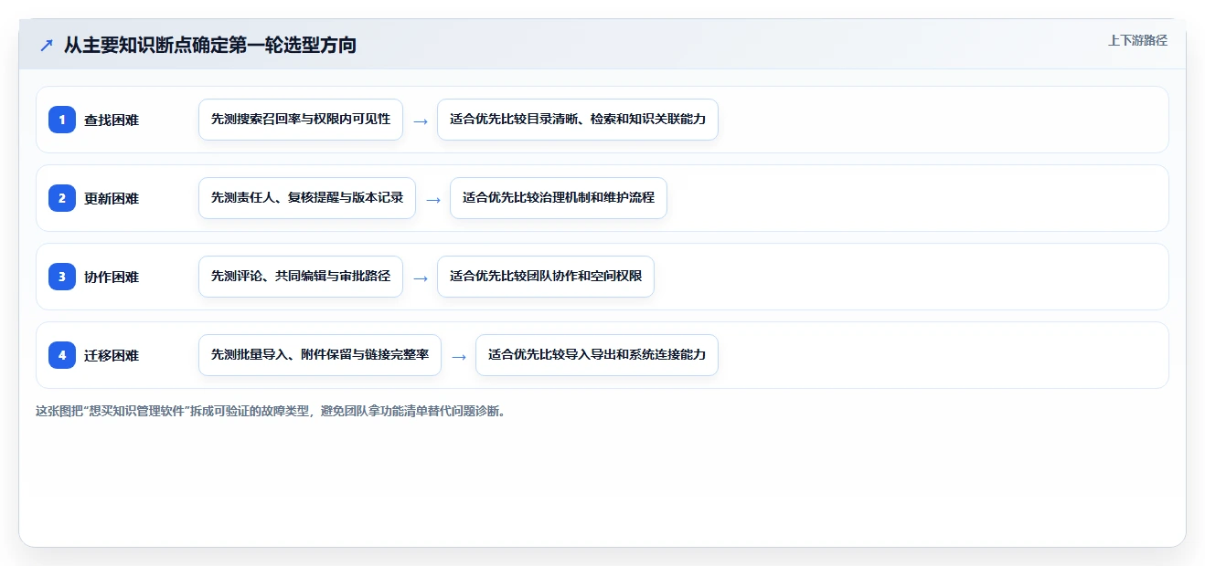Click the footer caption starting 这张图把

(x=271, y=411)
